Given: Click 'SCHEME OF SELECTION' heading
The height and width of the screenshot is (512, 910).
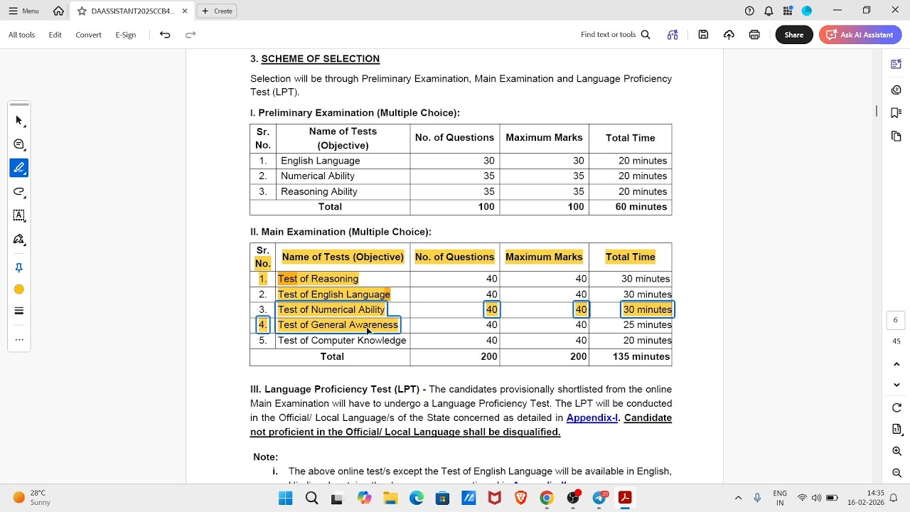Looking at the screenshot, I should click(x=320, y=59).
